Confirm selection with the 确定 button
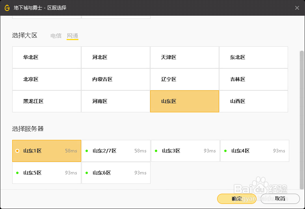Image resolution: width=305 pixels, height=209 pixels. [x=236, y=199]
